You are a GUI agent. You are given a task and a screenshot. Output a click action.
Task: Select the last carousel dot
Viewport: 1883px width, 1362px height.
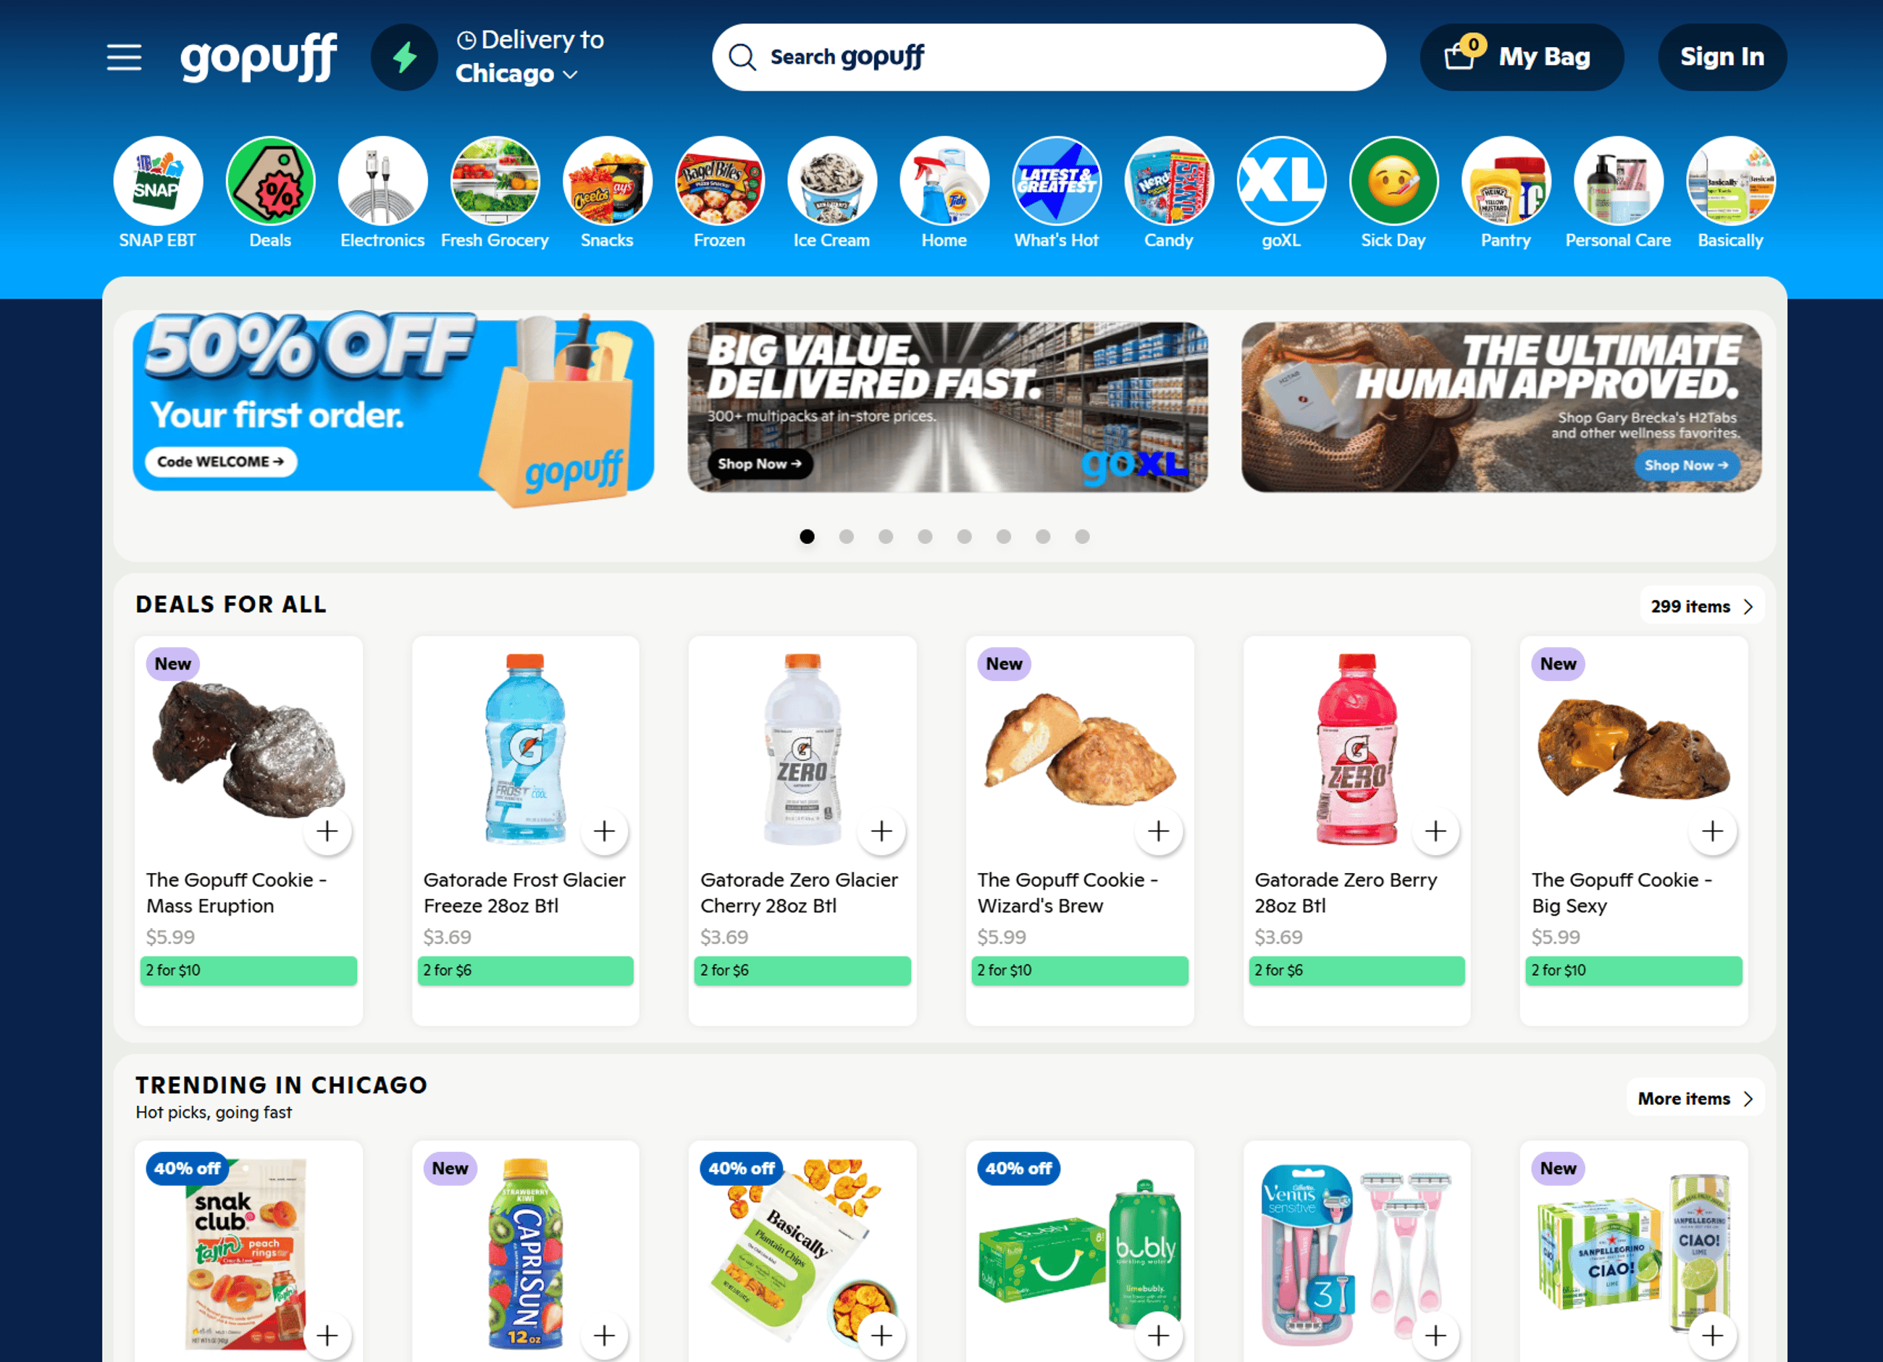(1082, 537)
